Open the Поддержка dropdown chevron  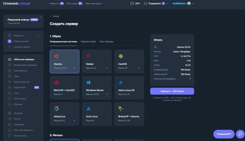[167, 3]
